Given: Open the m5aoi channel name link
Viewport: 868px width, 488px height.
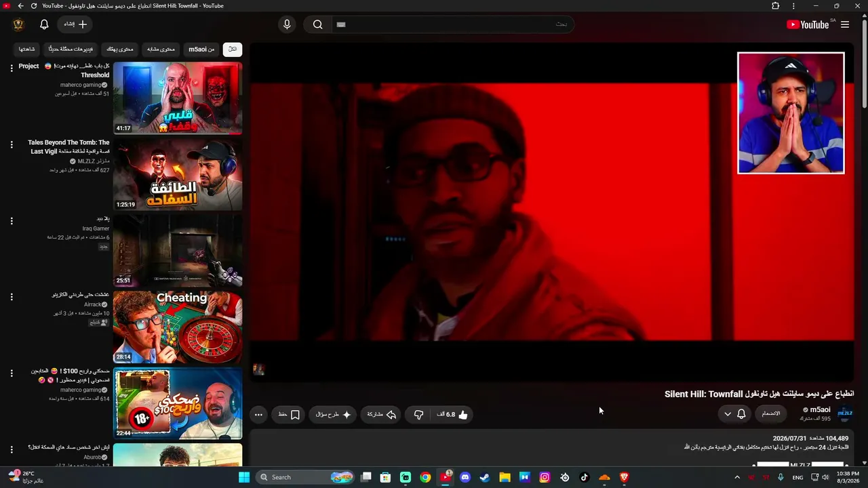Looking at the screenshot, I should tap(820, 409).
